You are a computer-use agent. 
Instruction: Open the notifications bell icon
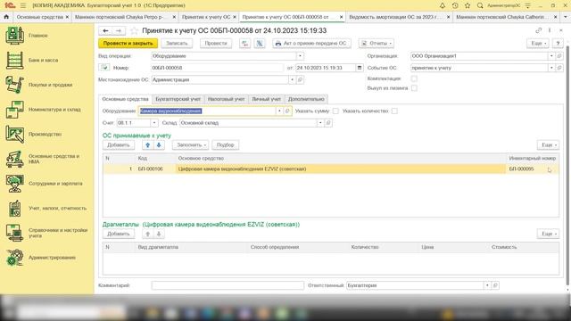(443, 5)
